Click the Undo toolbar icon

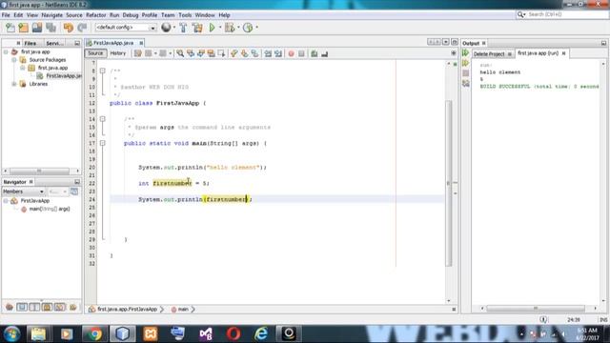pyautogui.click(x=69, y=28)
